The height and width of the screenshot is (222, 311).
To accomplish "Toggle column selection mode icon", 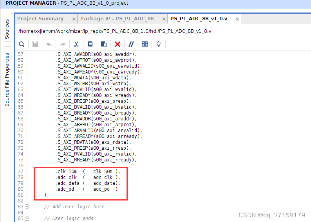I will 145,44.
